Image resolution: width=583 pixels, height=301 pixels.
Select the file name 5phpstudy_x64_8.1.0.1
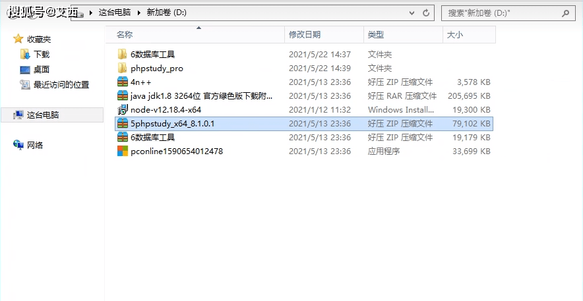(173, 124)
